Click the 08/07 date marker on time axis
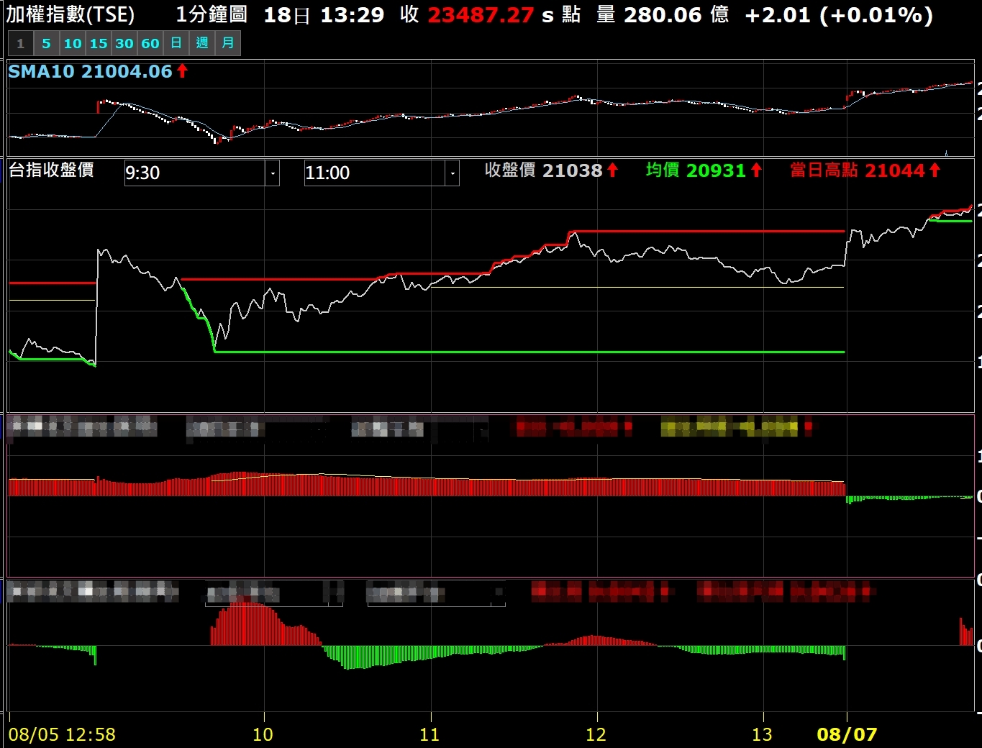The width and height of the screenshot is (982, 748). point(847,734)
